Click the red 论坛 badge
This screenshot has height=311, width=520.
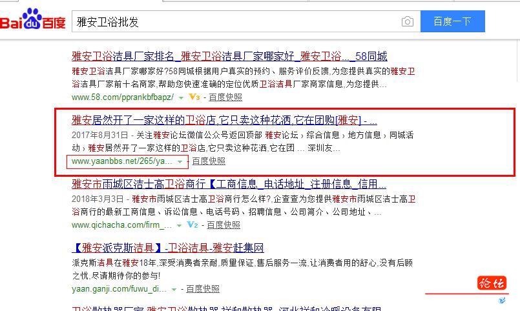(492, 283)
